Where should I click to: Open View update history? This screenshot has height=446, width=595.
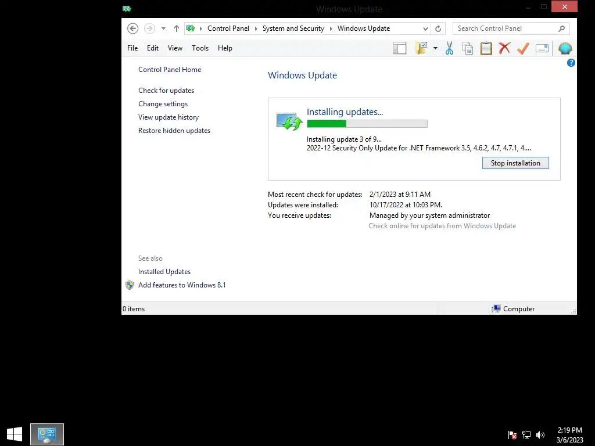(x=169, y=117)
